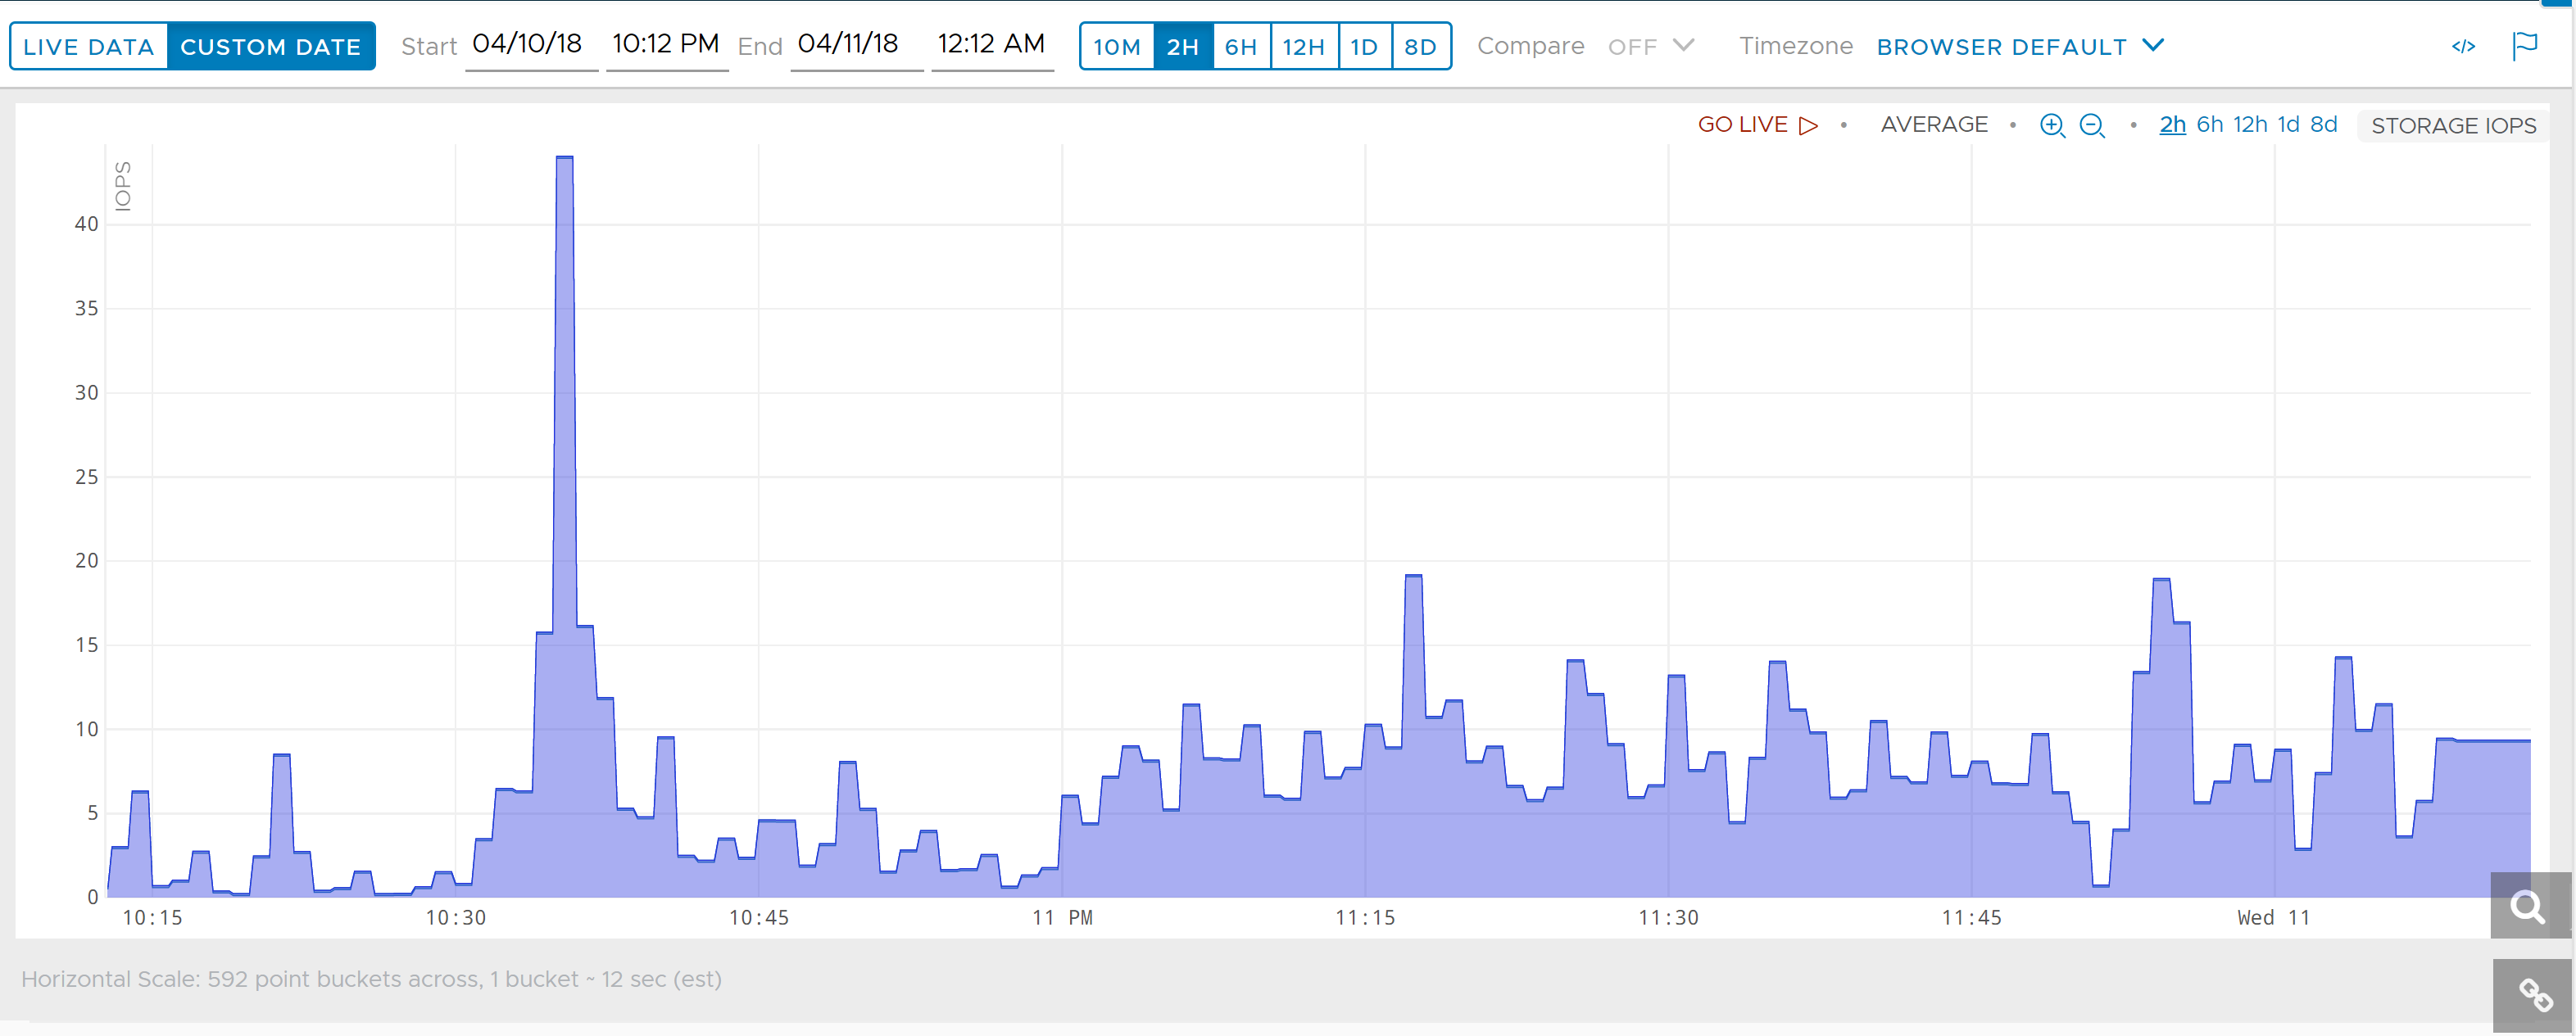Click the 11:45 time axis label
The image size is (2576, 1036).
pos(1972,918)
